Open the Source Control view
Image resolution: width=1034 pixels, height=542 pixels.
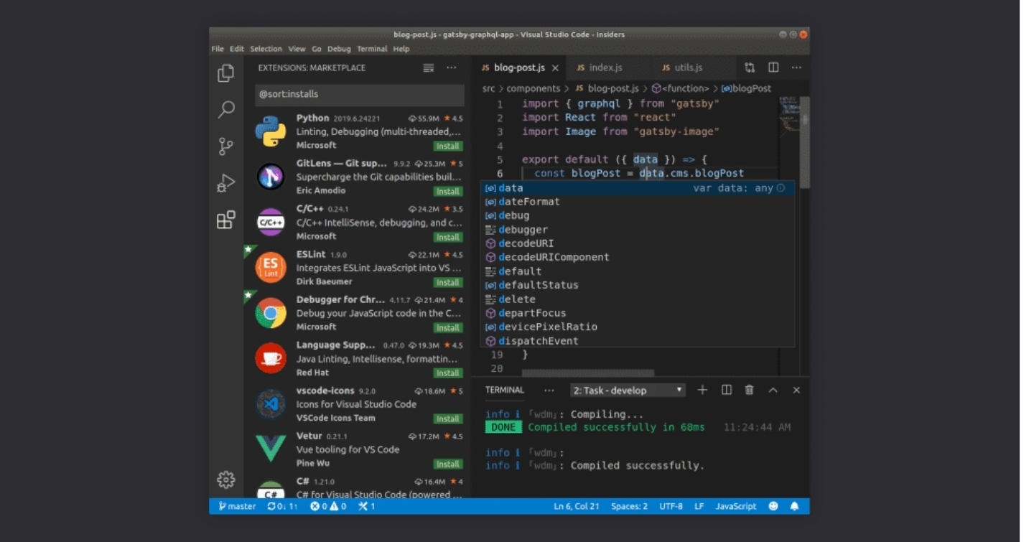pyautogui.click(x=226, y=146)
